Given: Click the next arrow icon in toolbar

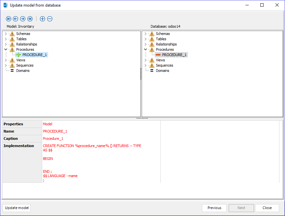Looking at the screenshot, I should tap(23, 19).
